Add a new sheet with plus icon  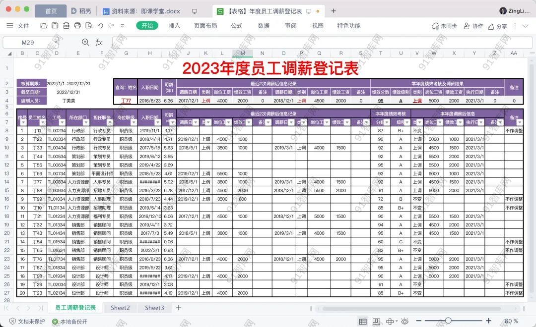[179, 308]
